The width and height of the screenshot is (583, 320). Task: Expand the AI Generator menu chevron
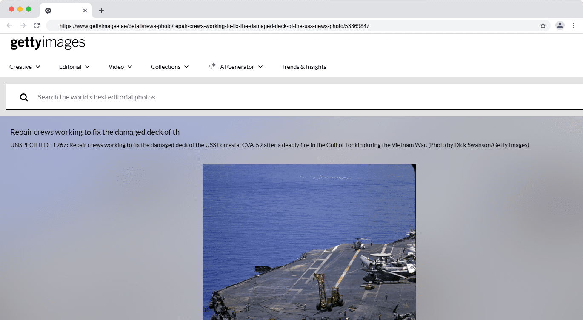[260, 67]
